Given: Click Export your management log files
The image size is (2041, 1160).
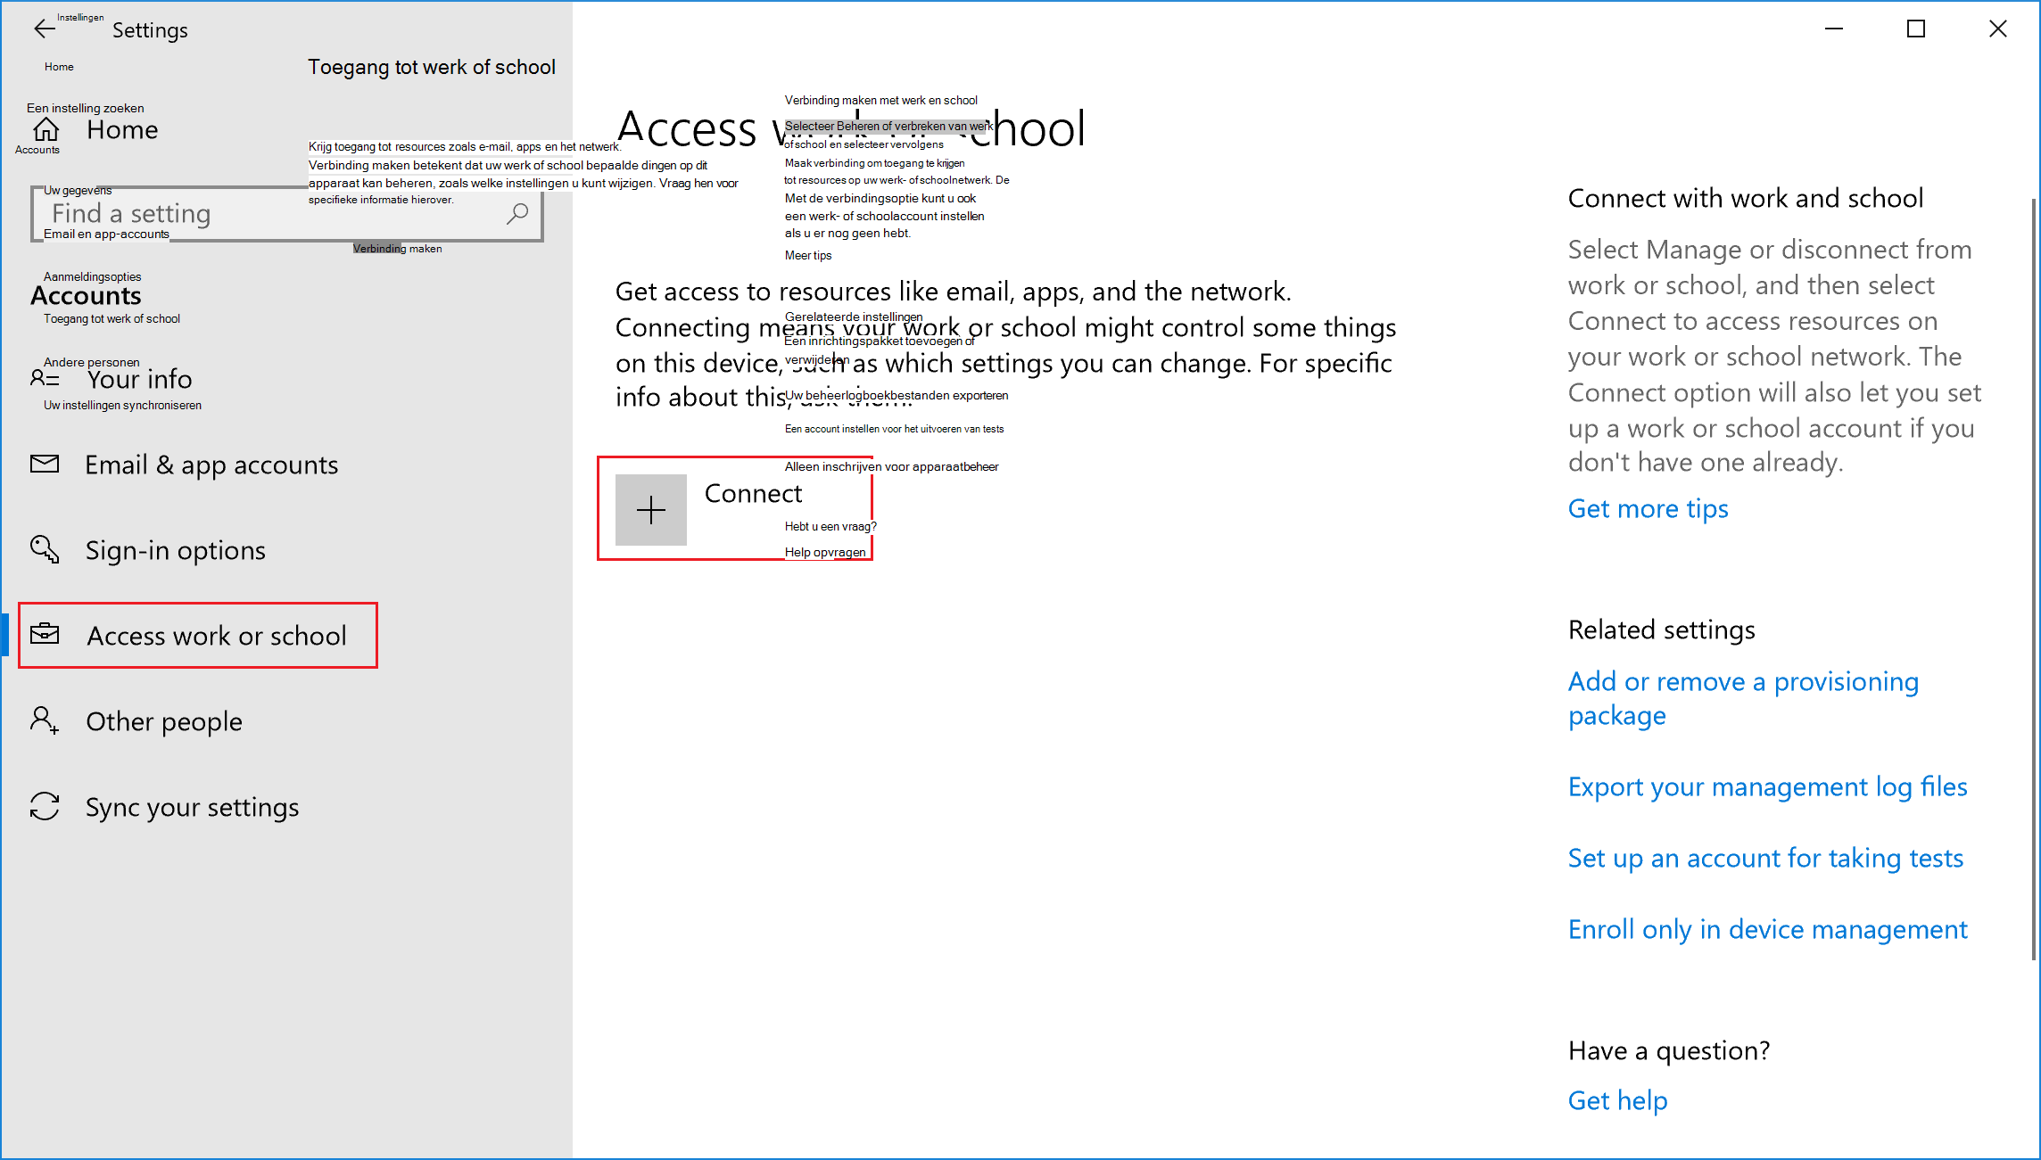Looking at the screenshot, I should tap(1768, 783).
